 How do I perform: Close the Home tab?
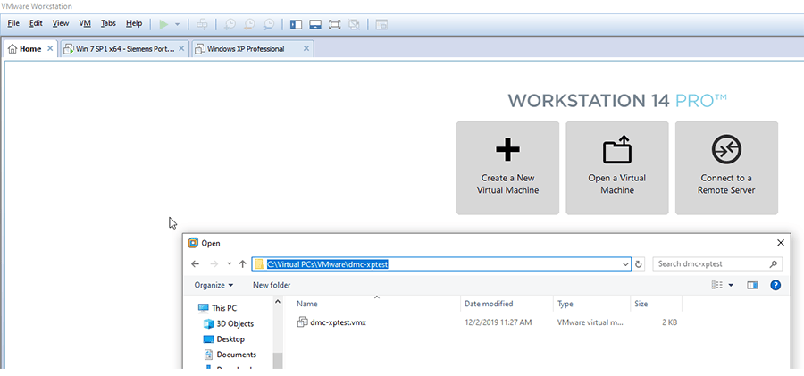tap(50, 49)
